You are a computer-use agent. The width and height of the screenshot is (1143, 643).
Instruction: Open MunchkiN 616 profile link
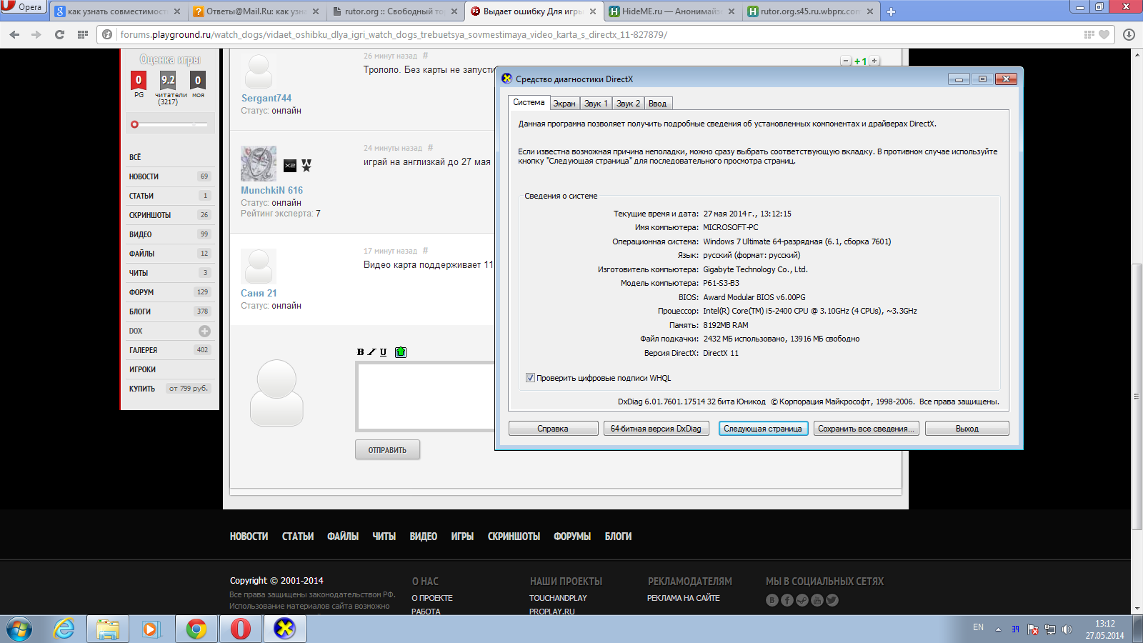[x=271, y=190]
